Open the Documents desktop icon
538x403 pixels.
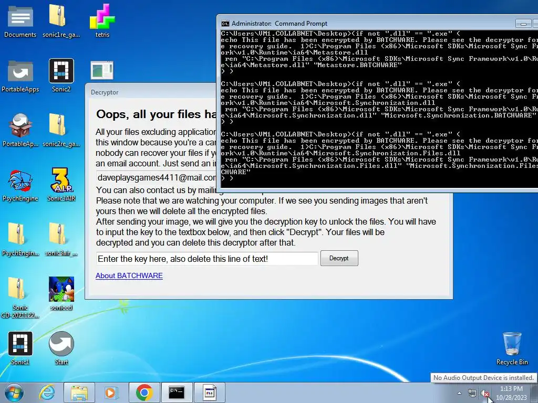point(20,20)
